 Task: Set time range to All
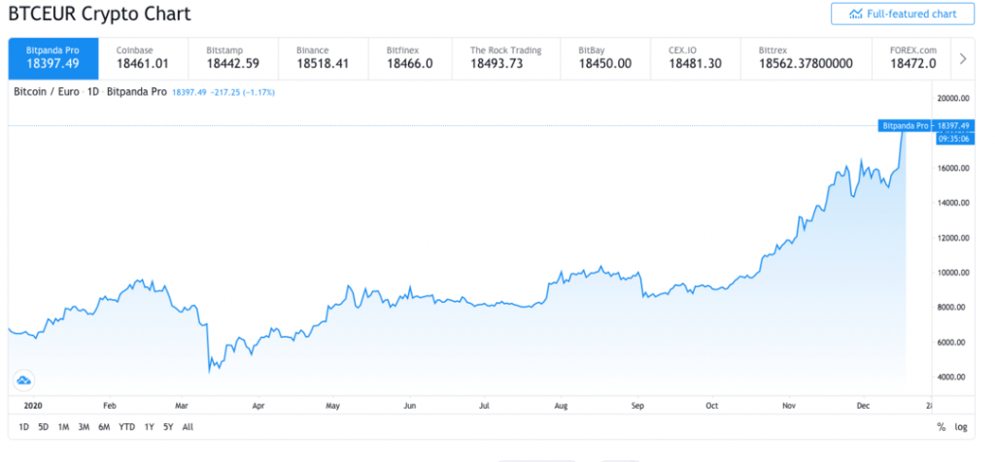coord(188,427)
